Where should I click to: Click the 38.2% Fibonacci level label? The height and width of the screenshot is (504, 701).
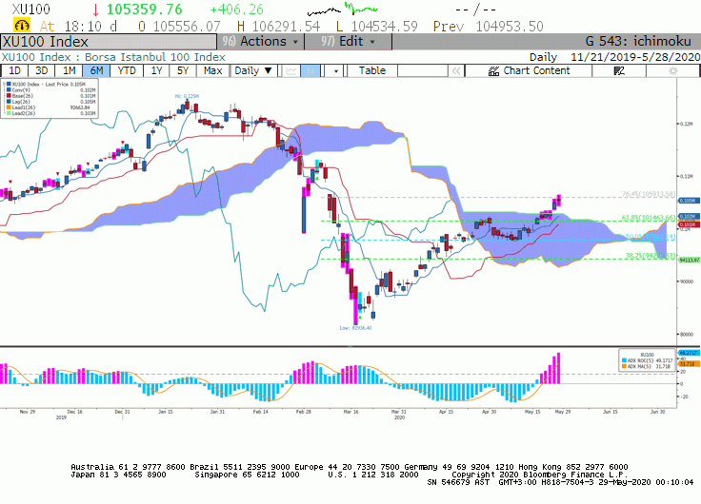pos(650,256)
